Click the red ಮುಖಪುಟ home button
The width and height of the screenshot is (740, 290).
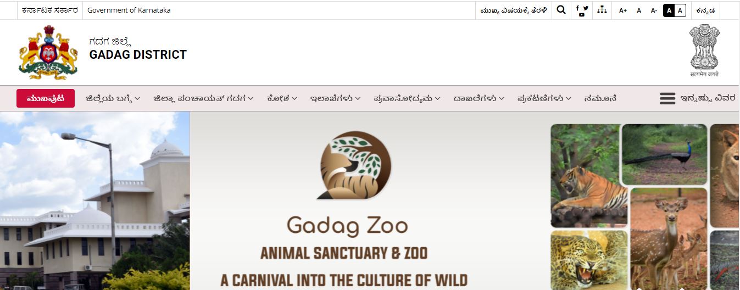tap(46, 98)
